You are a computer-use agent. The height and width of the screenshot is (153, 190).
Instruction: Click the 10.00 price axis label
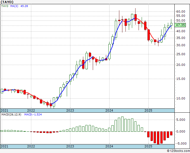click(x=181, y=98)
